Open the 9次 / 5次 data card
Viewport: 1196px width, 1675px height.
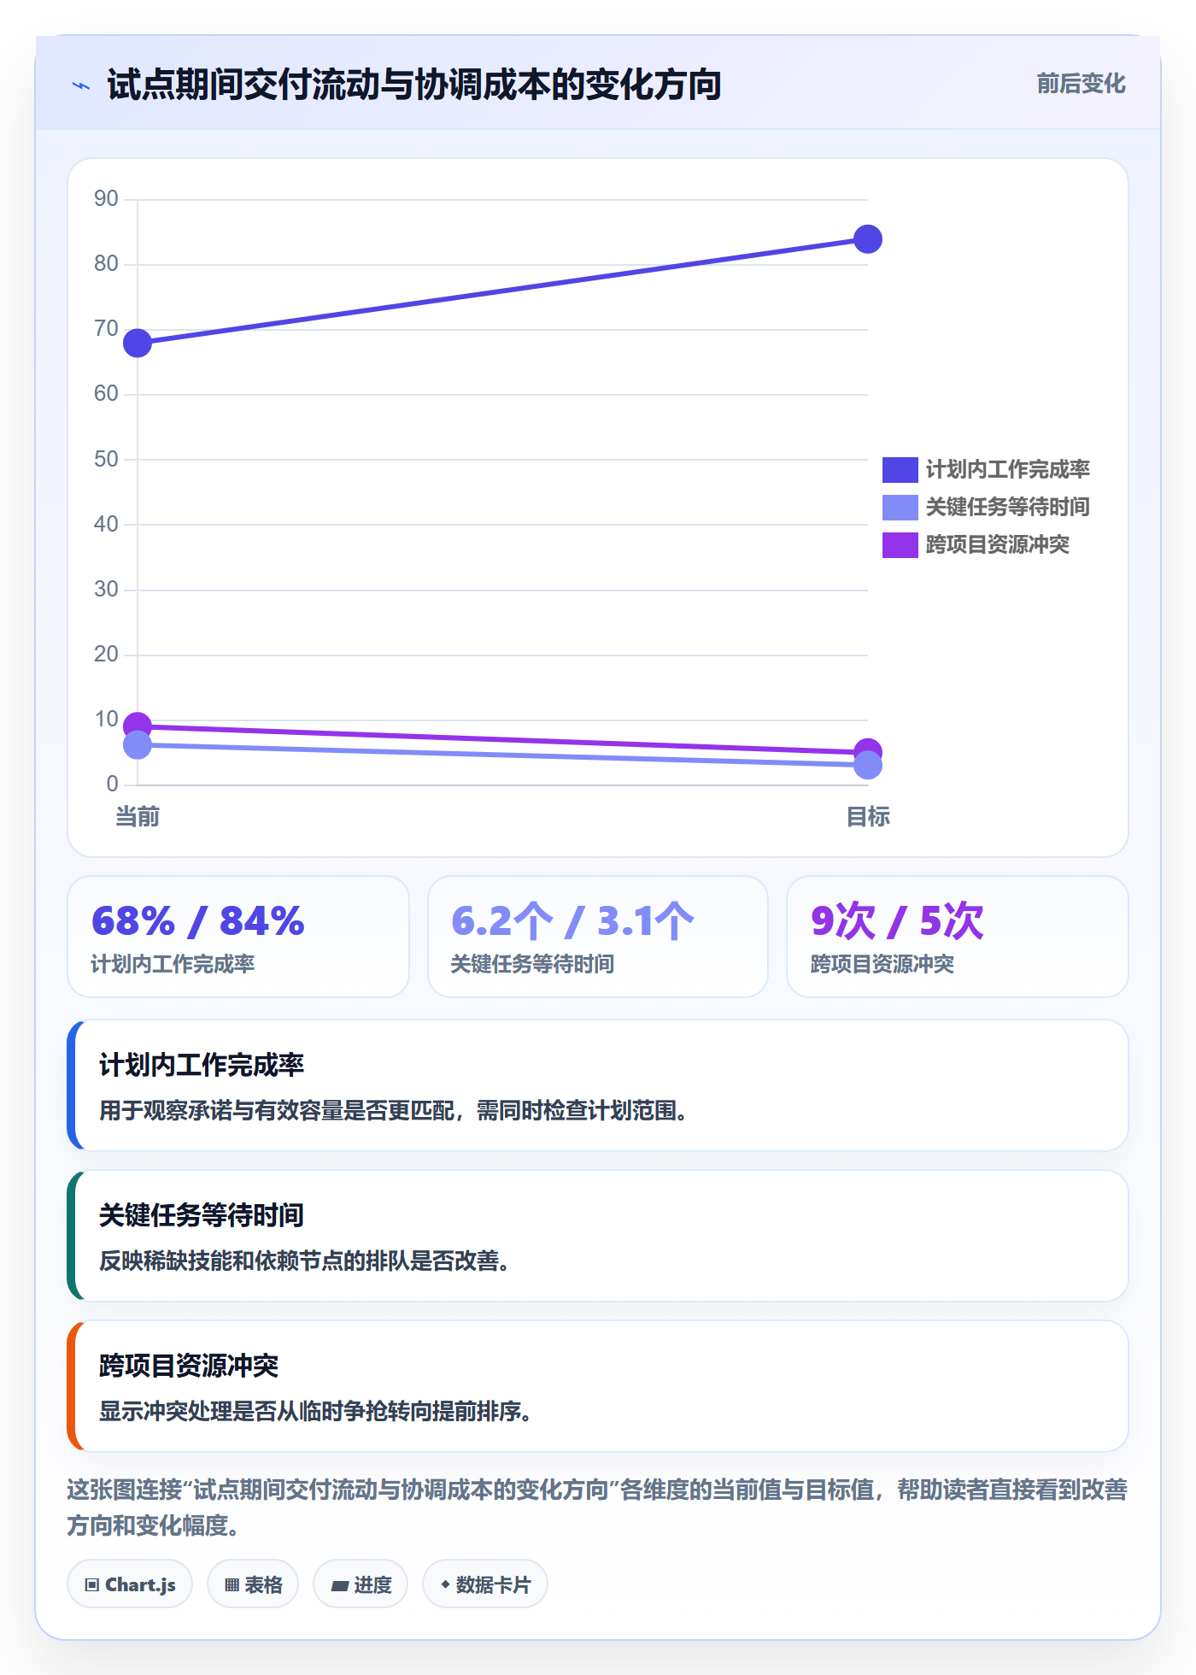(x=958, y=937)
